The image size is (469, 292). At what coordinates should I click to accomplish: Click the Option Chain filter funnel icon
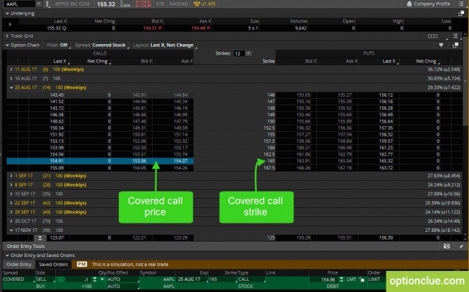[441, 46]
